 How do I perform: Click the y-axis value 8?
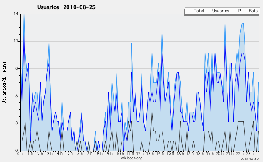(17, 68)
